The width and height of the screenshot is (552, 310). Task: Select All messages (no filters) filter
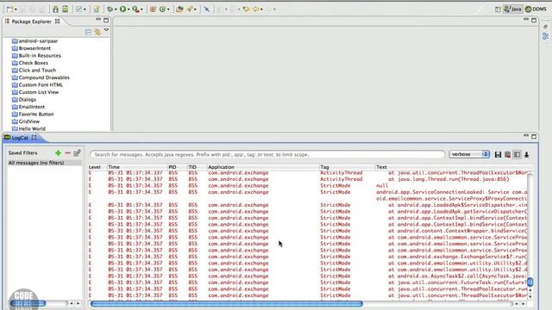click(44, 163)
